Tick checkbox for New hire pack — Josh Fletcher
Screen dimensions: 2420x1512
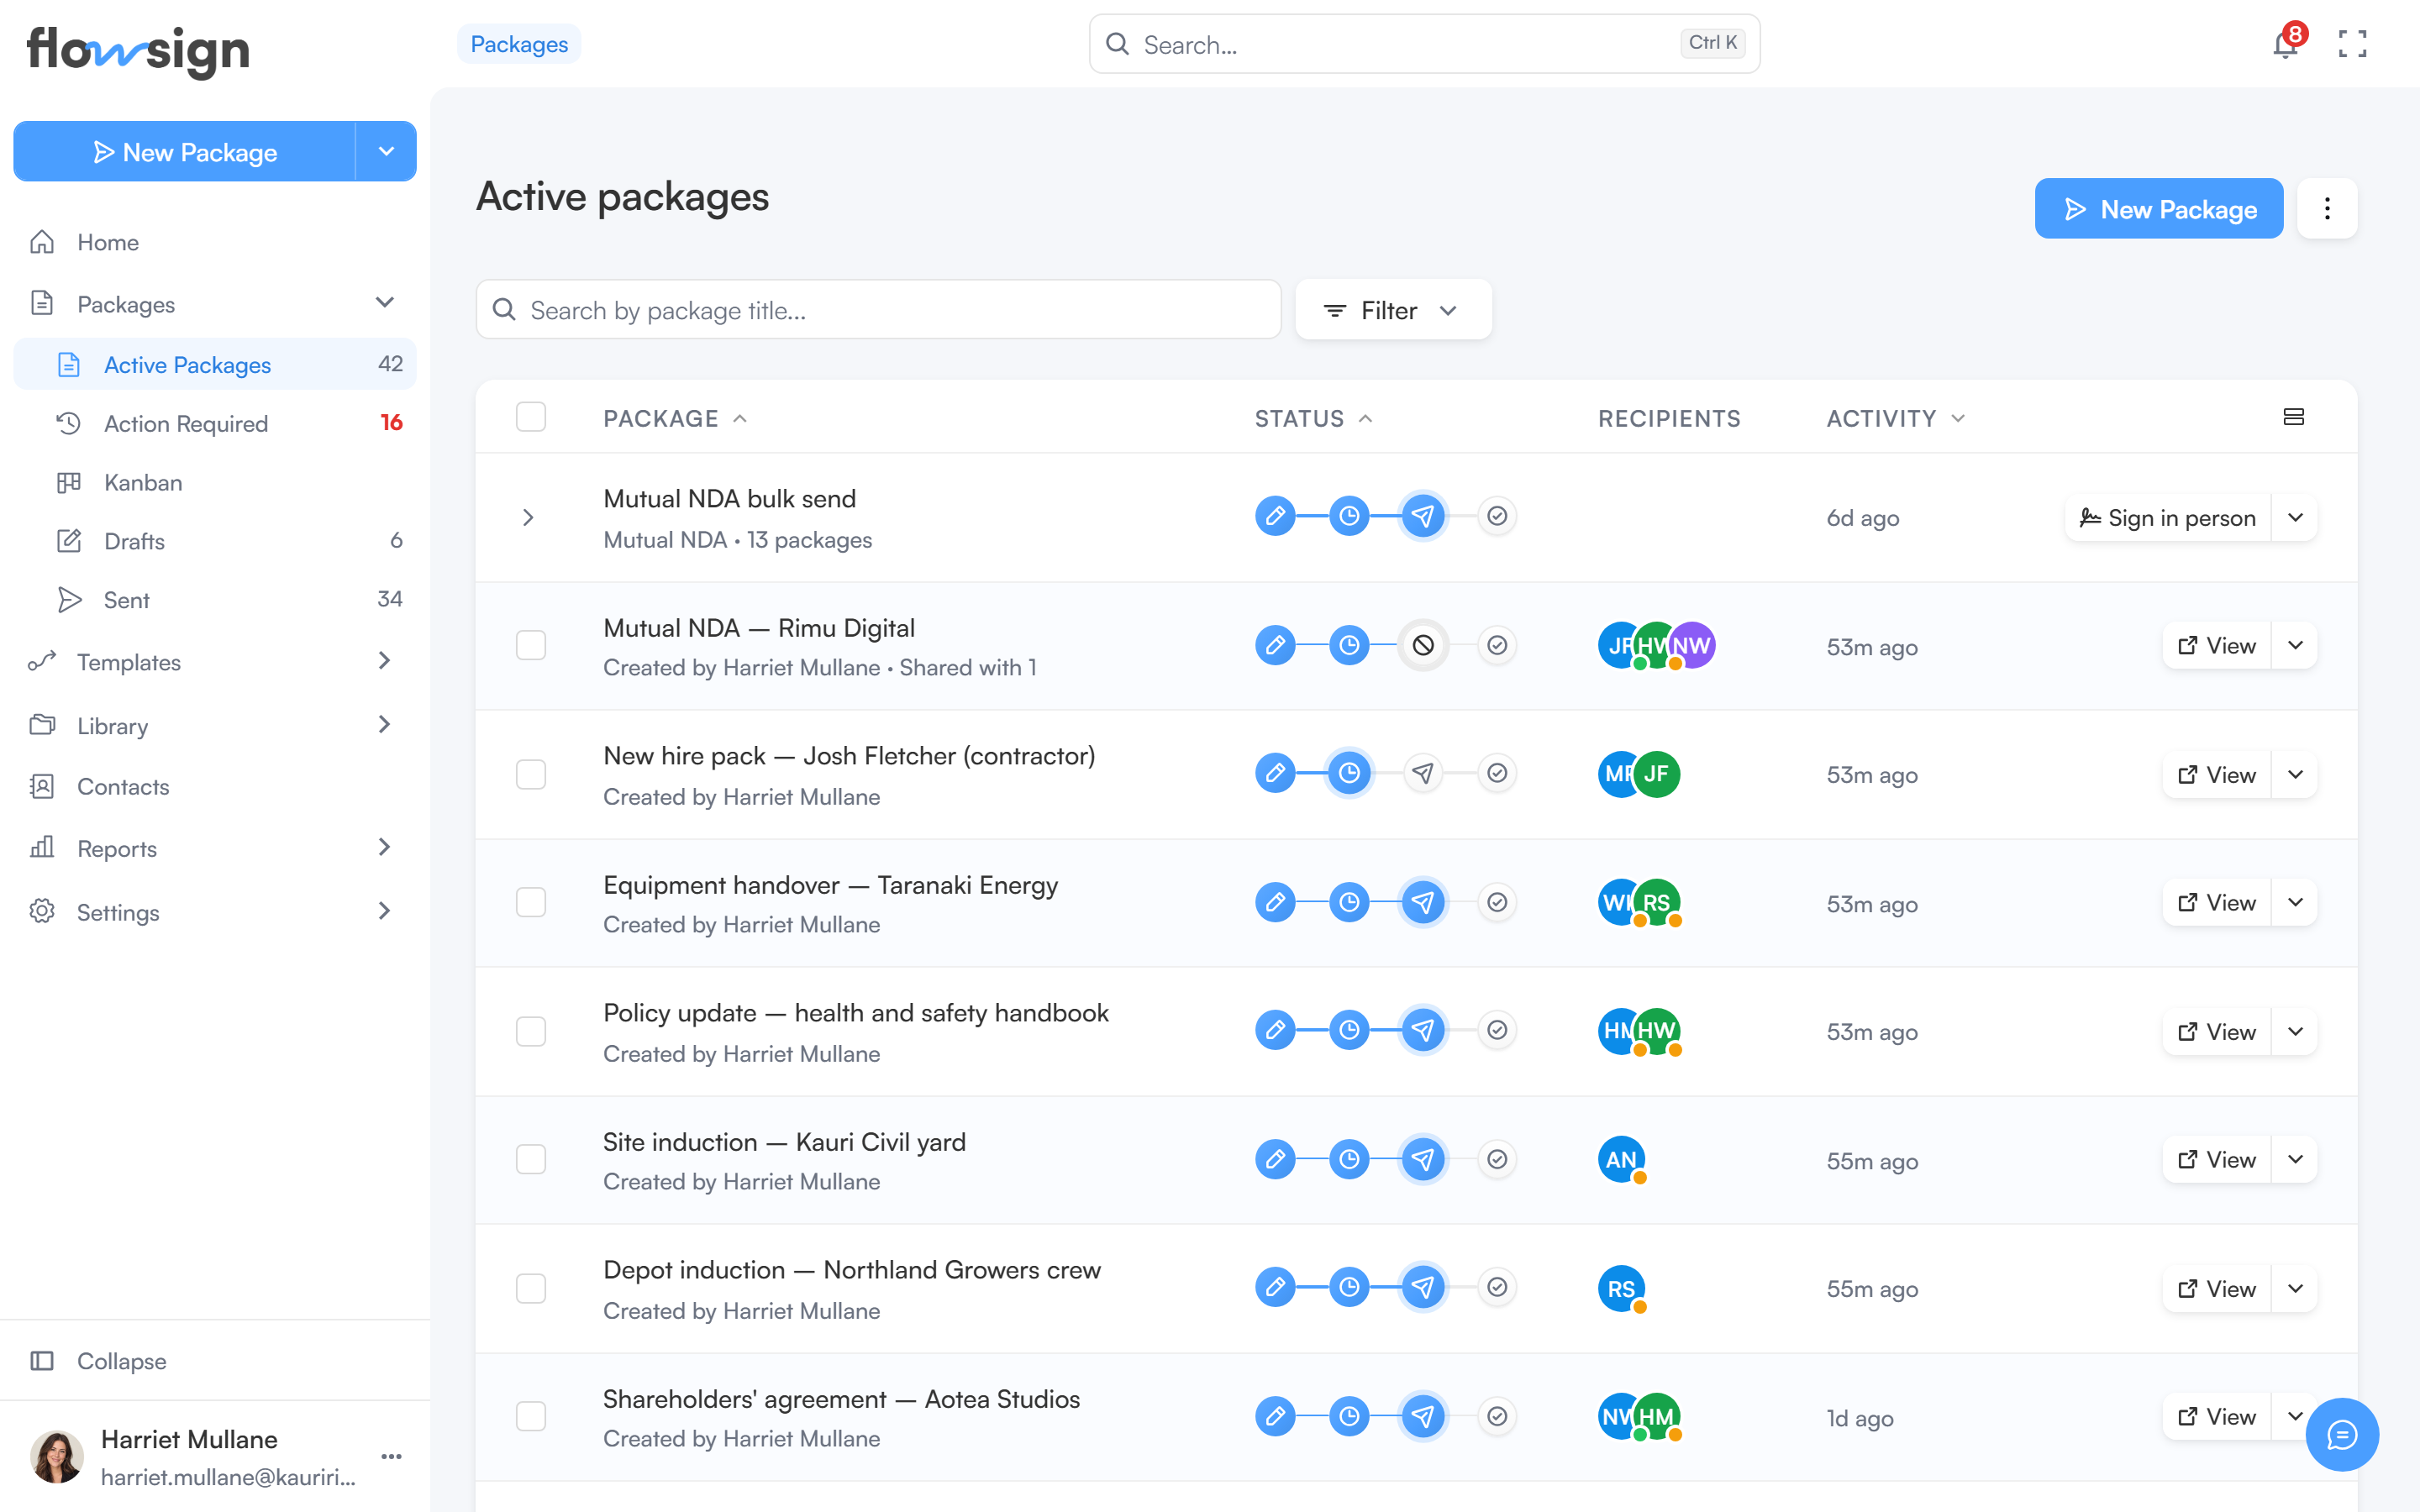(x=531, y=774)
